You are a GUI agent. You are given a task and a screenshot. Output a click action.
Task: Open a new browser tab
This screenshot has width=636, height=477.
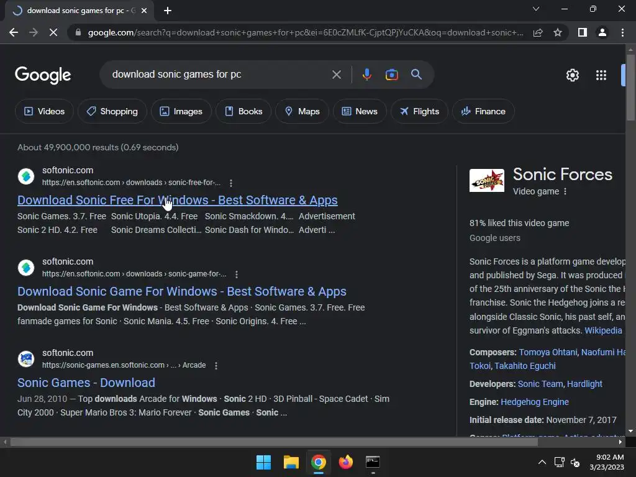coord(168,11)
